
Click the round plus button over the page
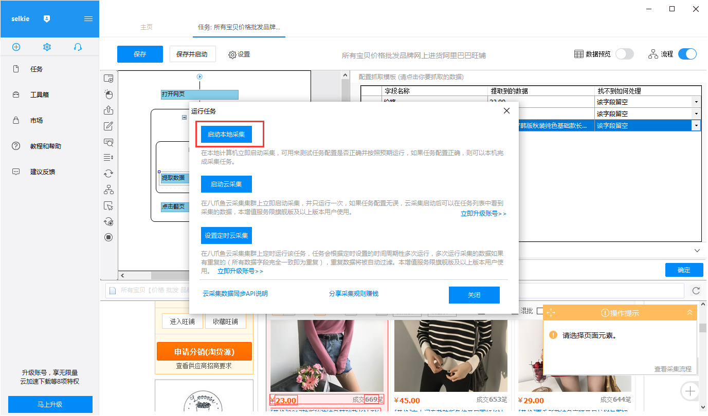[x=690, y=391]
